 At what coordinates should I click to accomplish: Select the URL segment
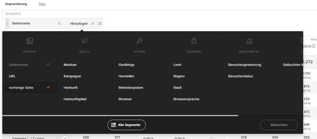pos(30,76)
